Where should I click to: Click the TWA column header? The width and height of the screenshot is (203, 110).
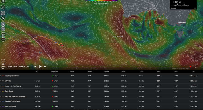[x=176, y=72]
